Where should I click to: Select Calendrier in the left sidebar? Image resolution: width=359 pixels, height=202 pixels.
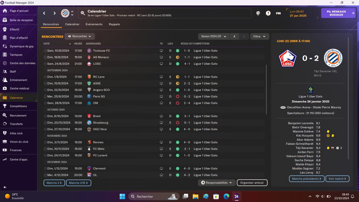tap(19, 98)
